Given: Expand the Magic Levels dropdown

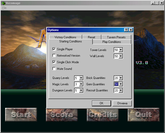Looking at the screenshot, I should pyautogui.click(x=81, y=84).
